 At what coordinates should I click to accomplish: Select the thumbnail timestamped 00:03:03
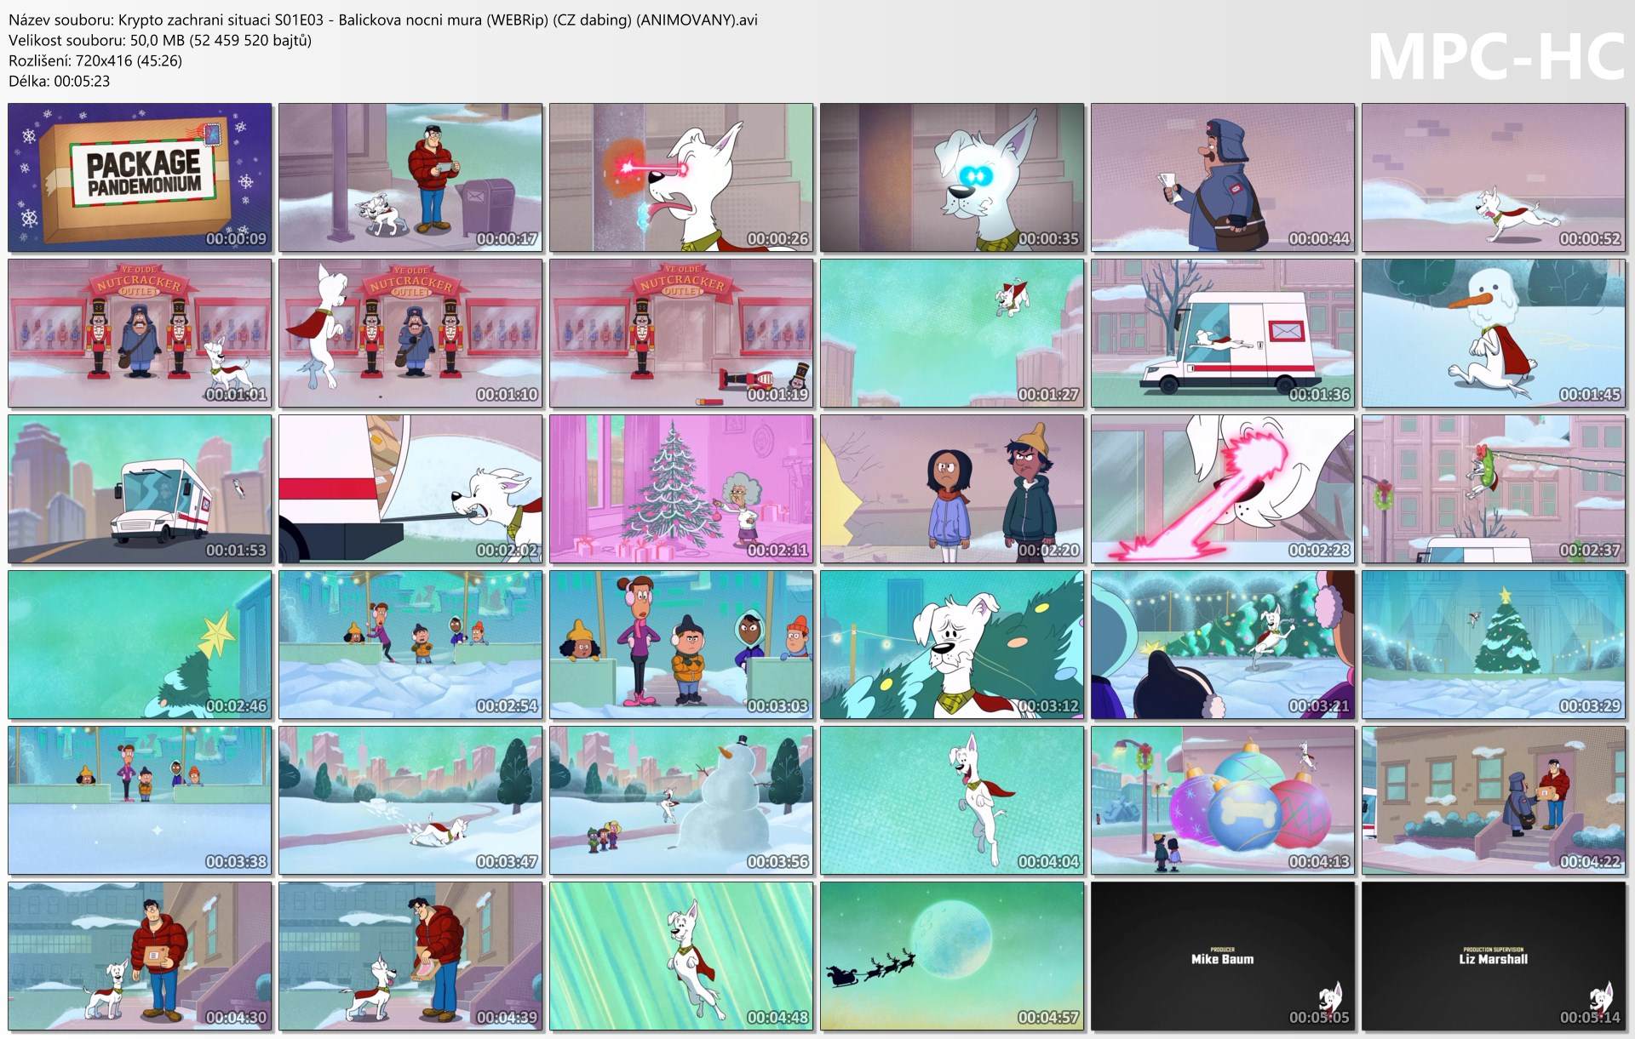tap(681, 645)
